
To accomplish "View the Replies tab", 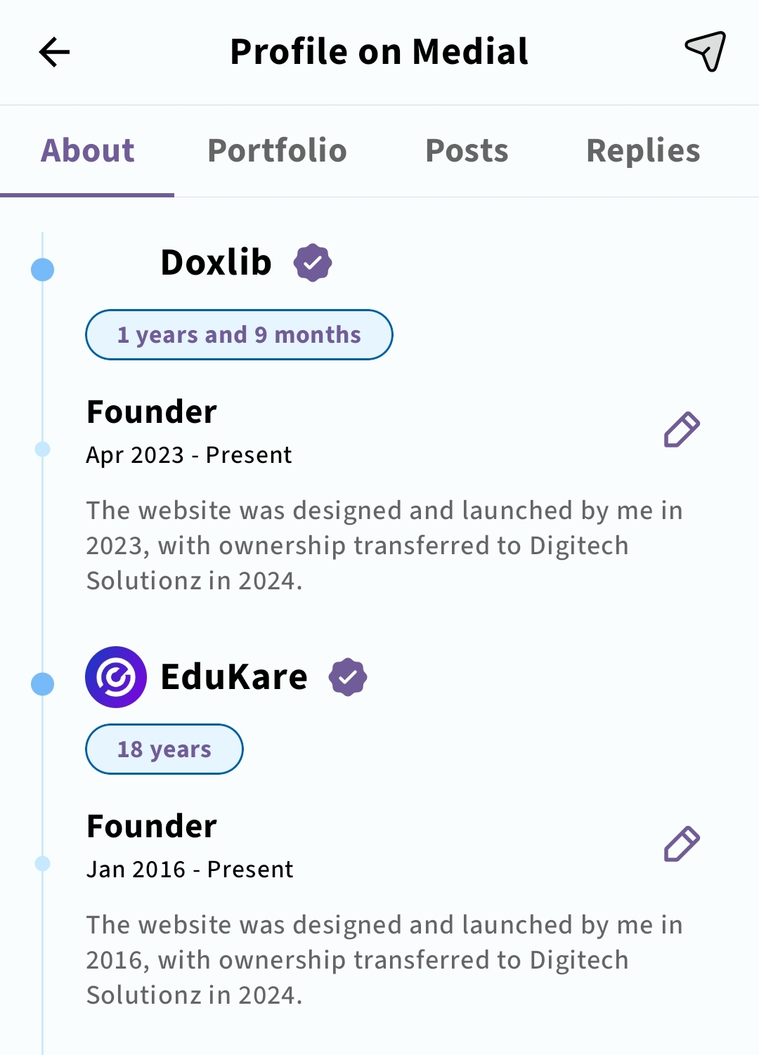I will (643, 150).
